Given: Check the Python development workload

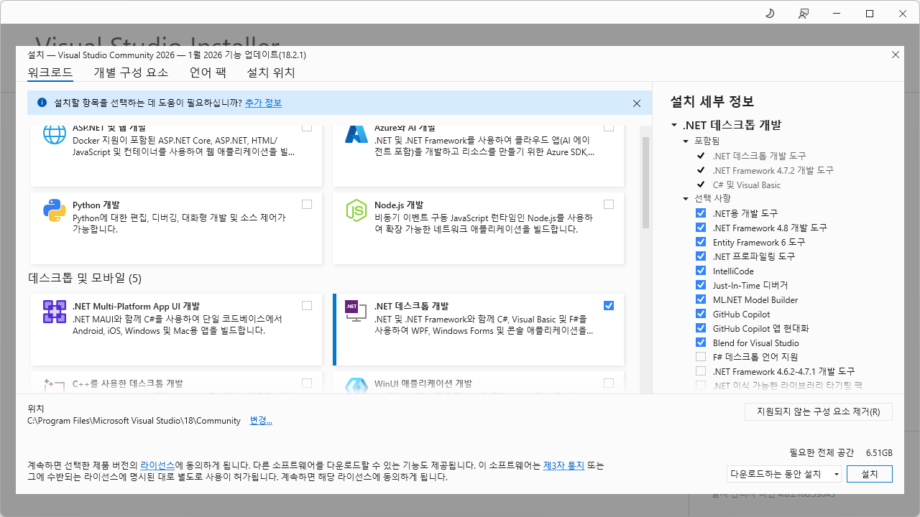Looking at the screenshot, I should [x=307, y=204].
